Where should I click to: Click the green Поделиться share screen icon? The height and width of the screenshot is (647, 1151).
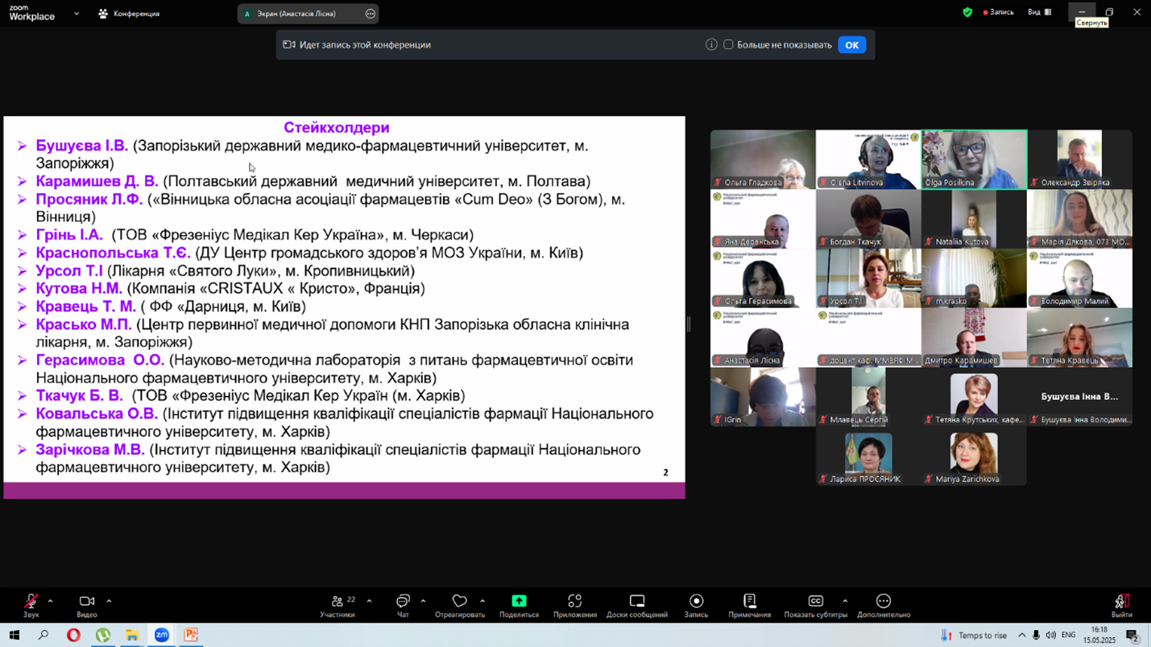tap(519, 601)
